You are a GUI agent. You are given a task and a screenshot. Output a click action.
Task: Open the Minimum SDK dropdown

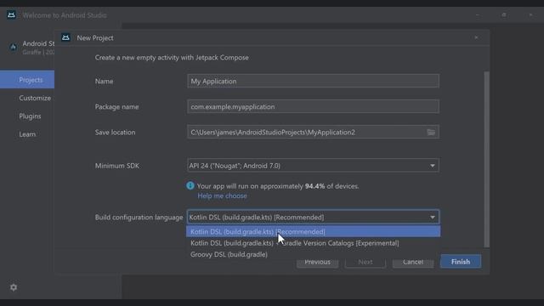pyautogui.click(x=313, y=166)
